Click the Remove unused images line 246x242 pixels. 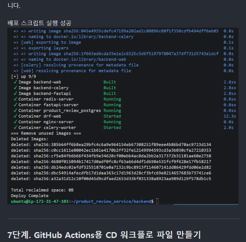click(46, 133)
